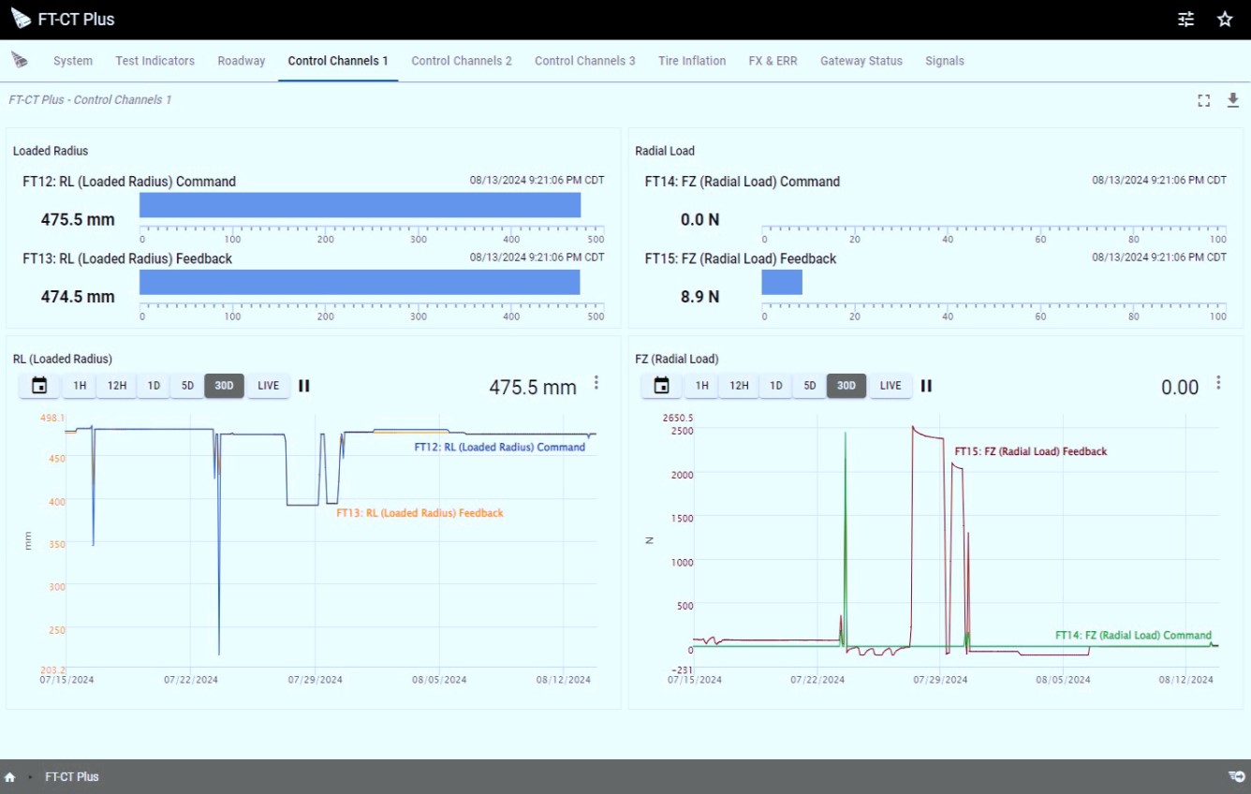Click the FT13 Loaded Radius Feedback bar
The height and width of the screenshot is (794, 1251).
click(x=360, y=283)
